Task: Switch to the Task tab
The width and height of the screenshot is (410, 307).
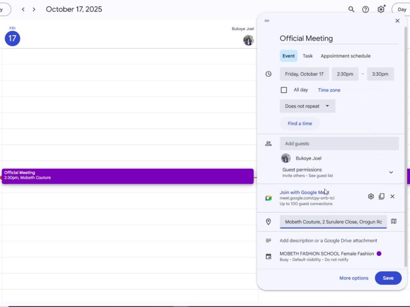Action: tap(307, 56)
